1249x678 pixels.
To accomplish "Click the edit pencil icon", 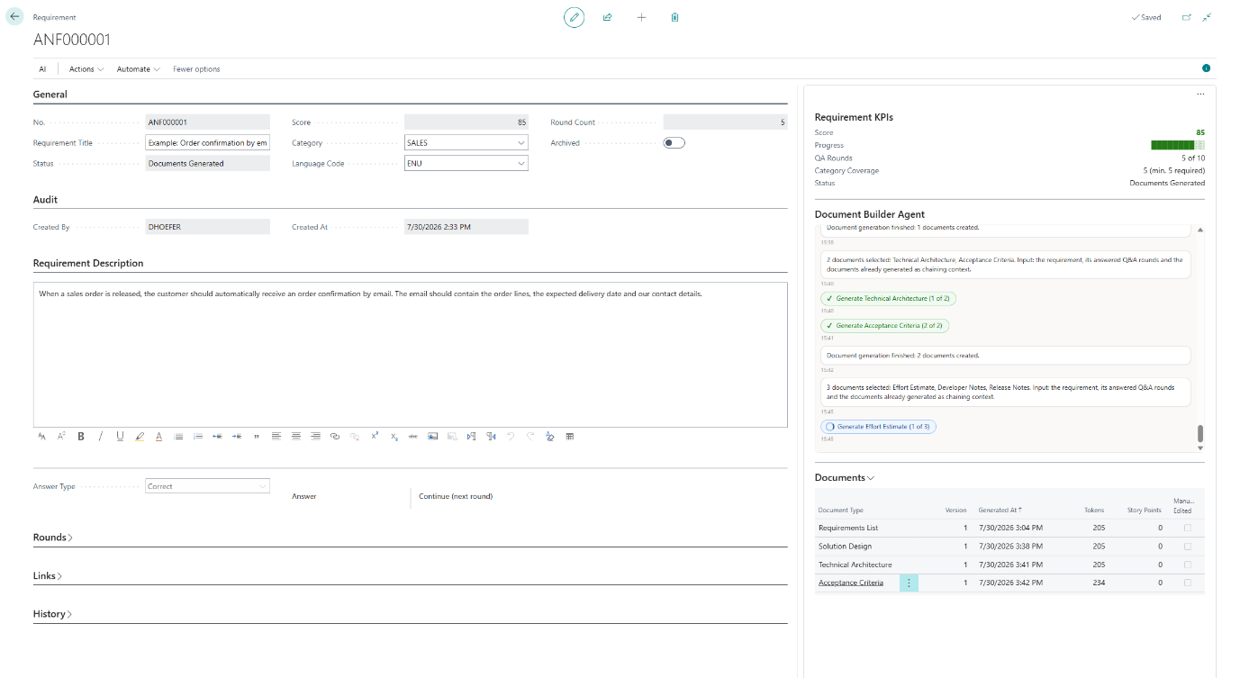I will tap(574, 17).
